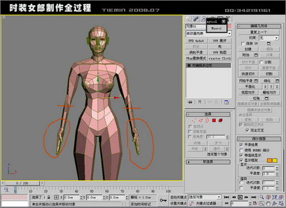The height and width of the screenshot is (208, 286).
Task: Click the object color pink swatch
Action: [x=230, y=26]
